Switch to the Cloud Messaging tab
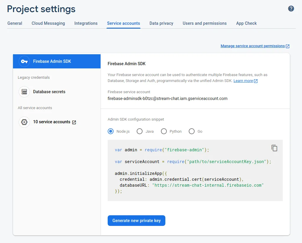The height and width of the screenshot is (243, 302). coord(48,23)
